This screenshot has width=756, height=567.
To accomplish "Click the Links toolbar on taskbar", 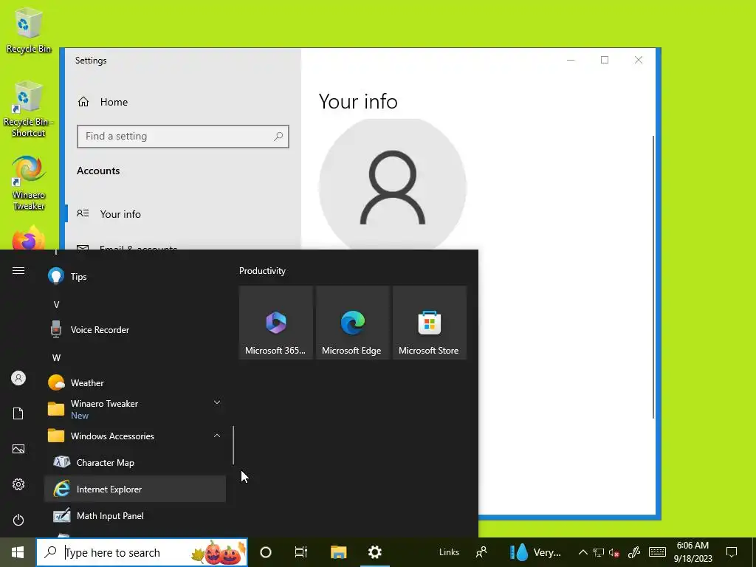I will [449, 552].
